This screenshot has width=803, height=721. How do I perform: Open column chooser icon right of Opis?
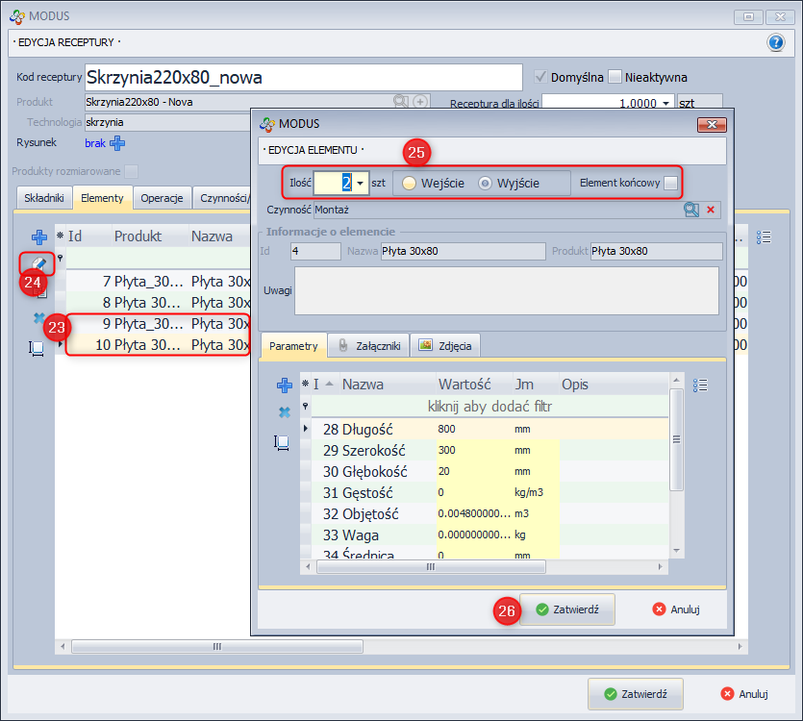700,385
